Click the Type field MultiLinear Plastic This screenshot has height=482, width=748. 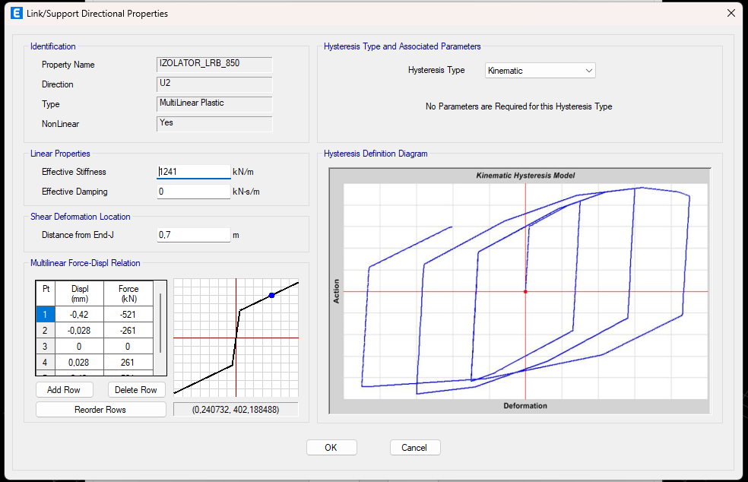(214, 104)
